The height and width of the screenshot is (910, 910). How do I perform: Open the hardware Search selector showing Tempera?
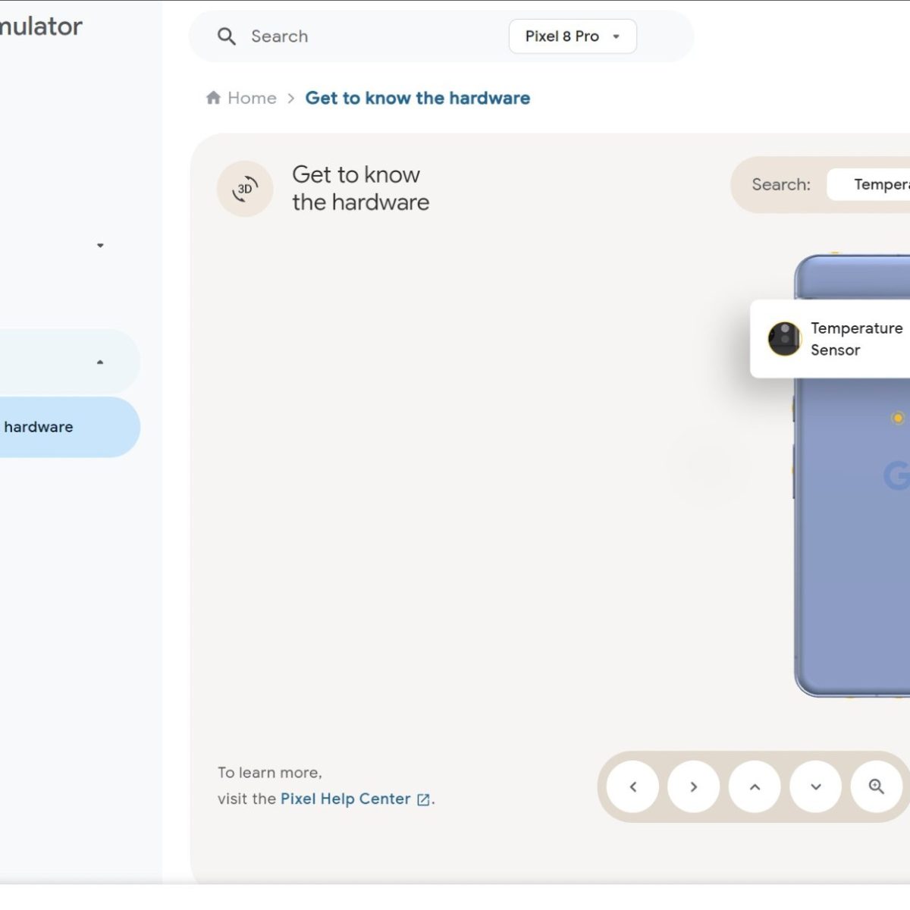(868, 184)
